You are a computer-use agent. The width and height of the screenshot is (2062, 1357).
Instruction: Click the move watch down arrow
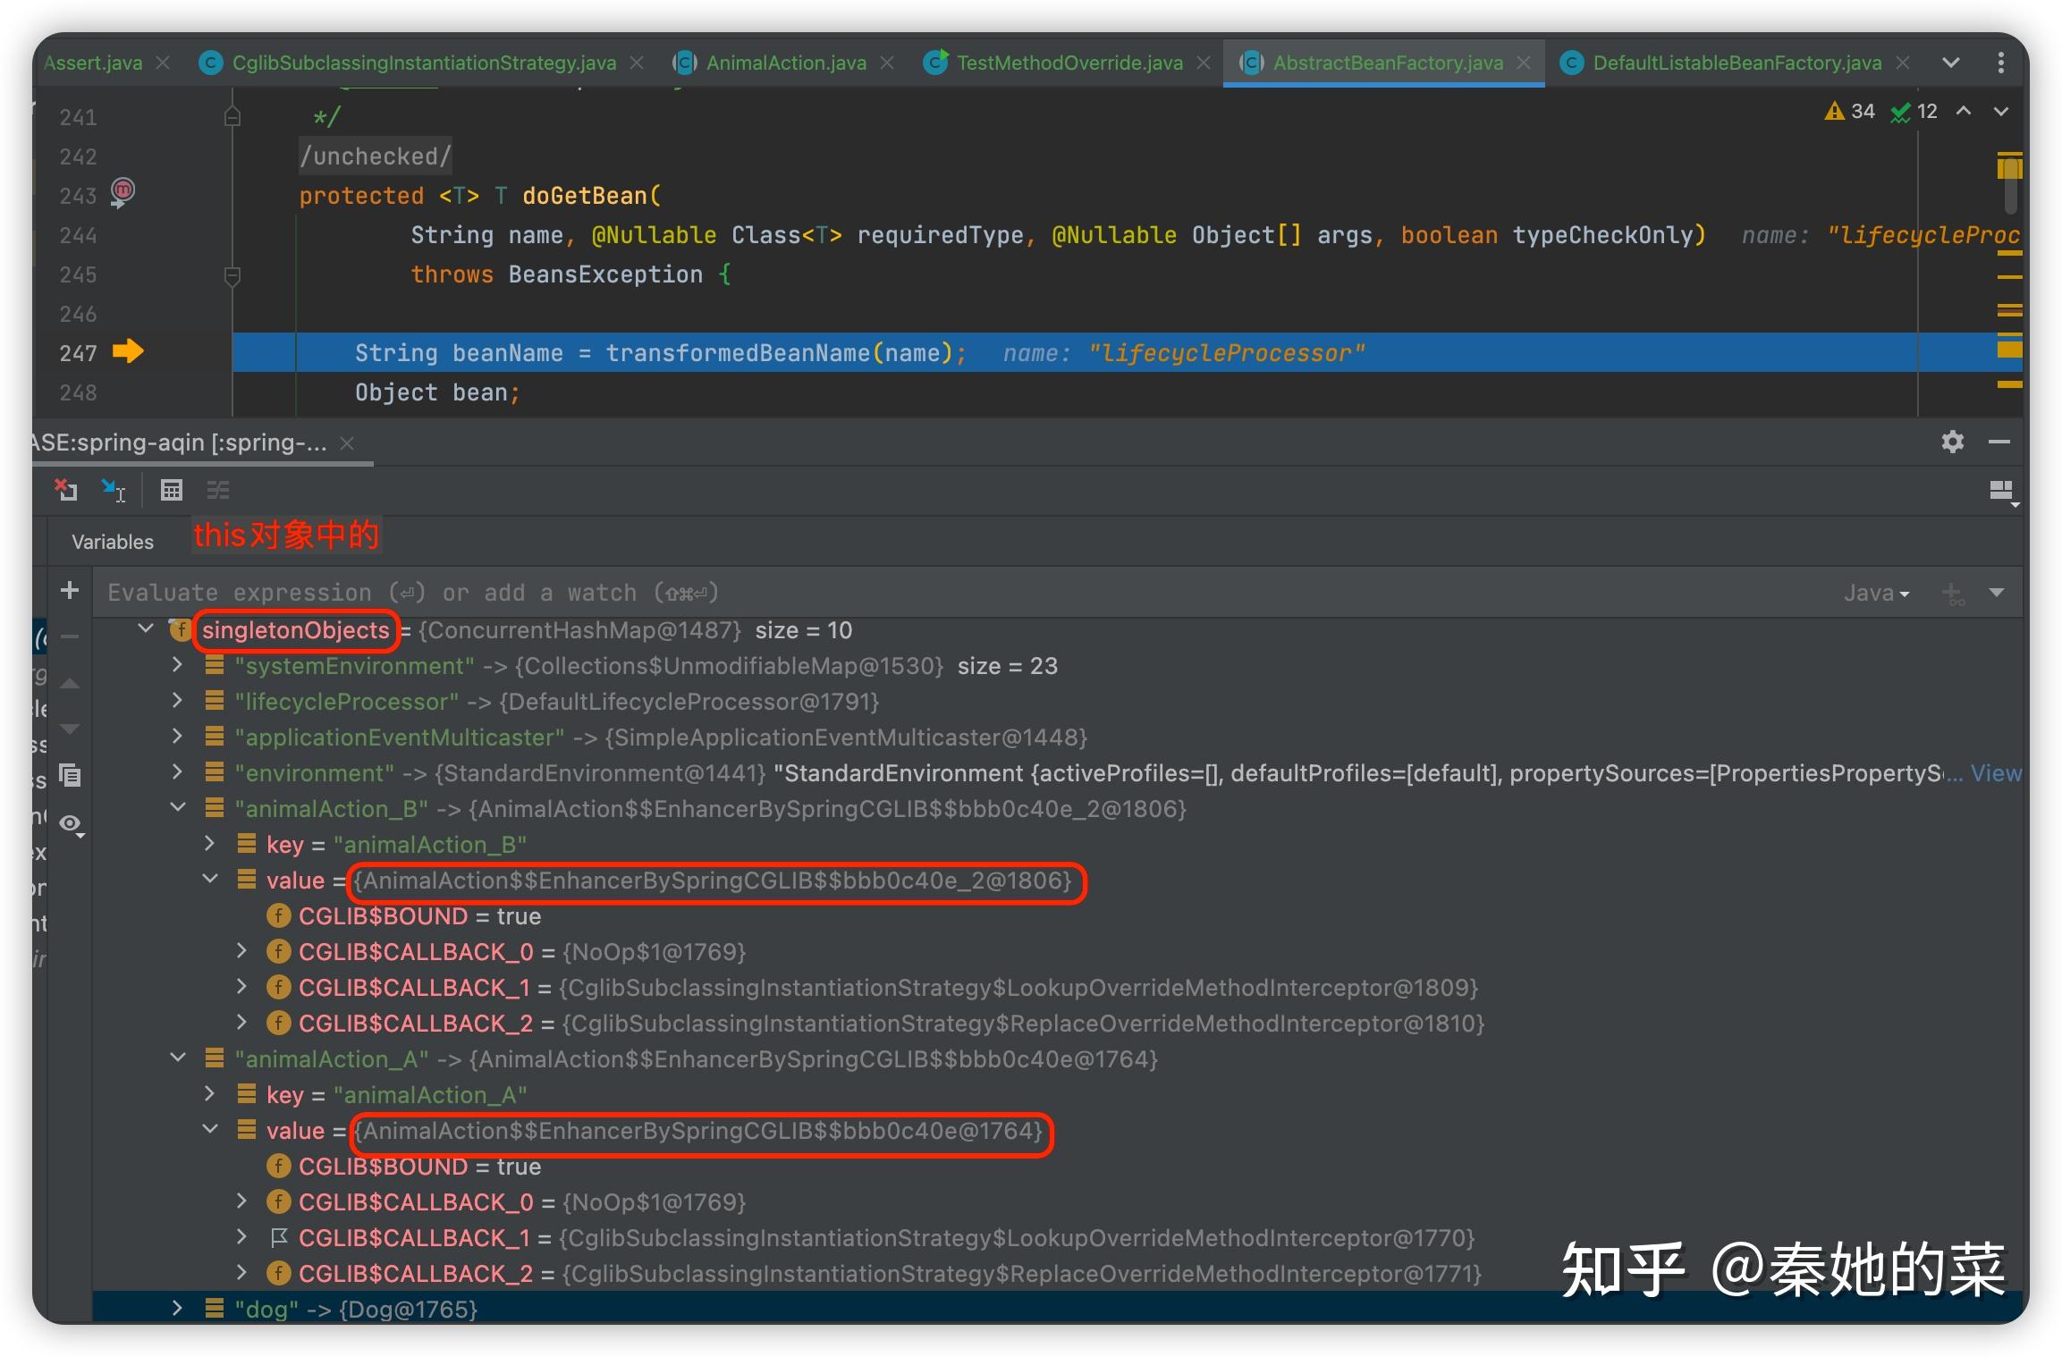coord(71,729)
